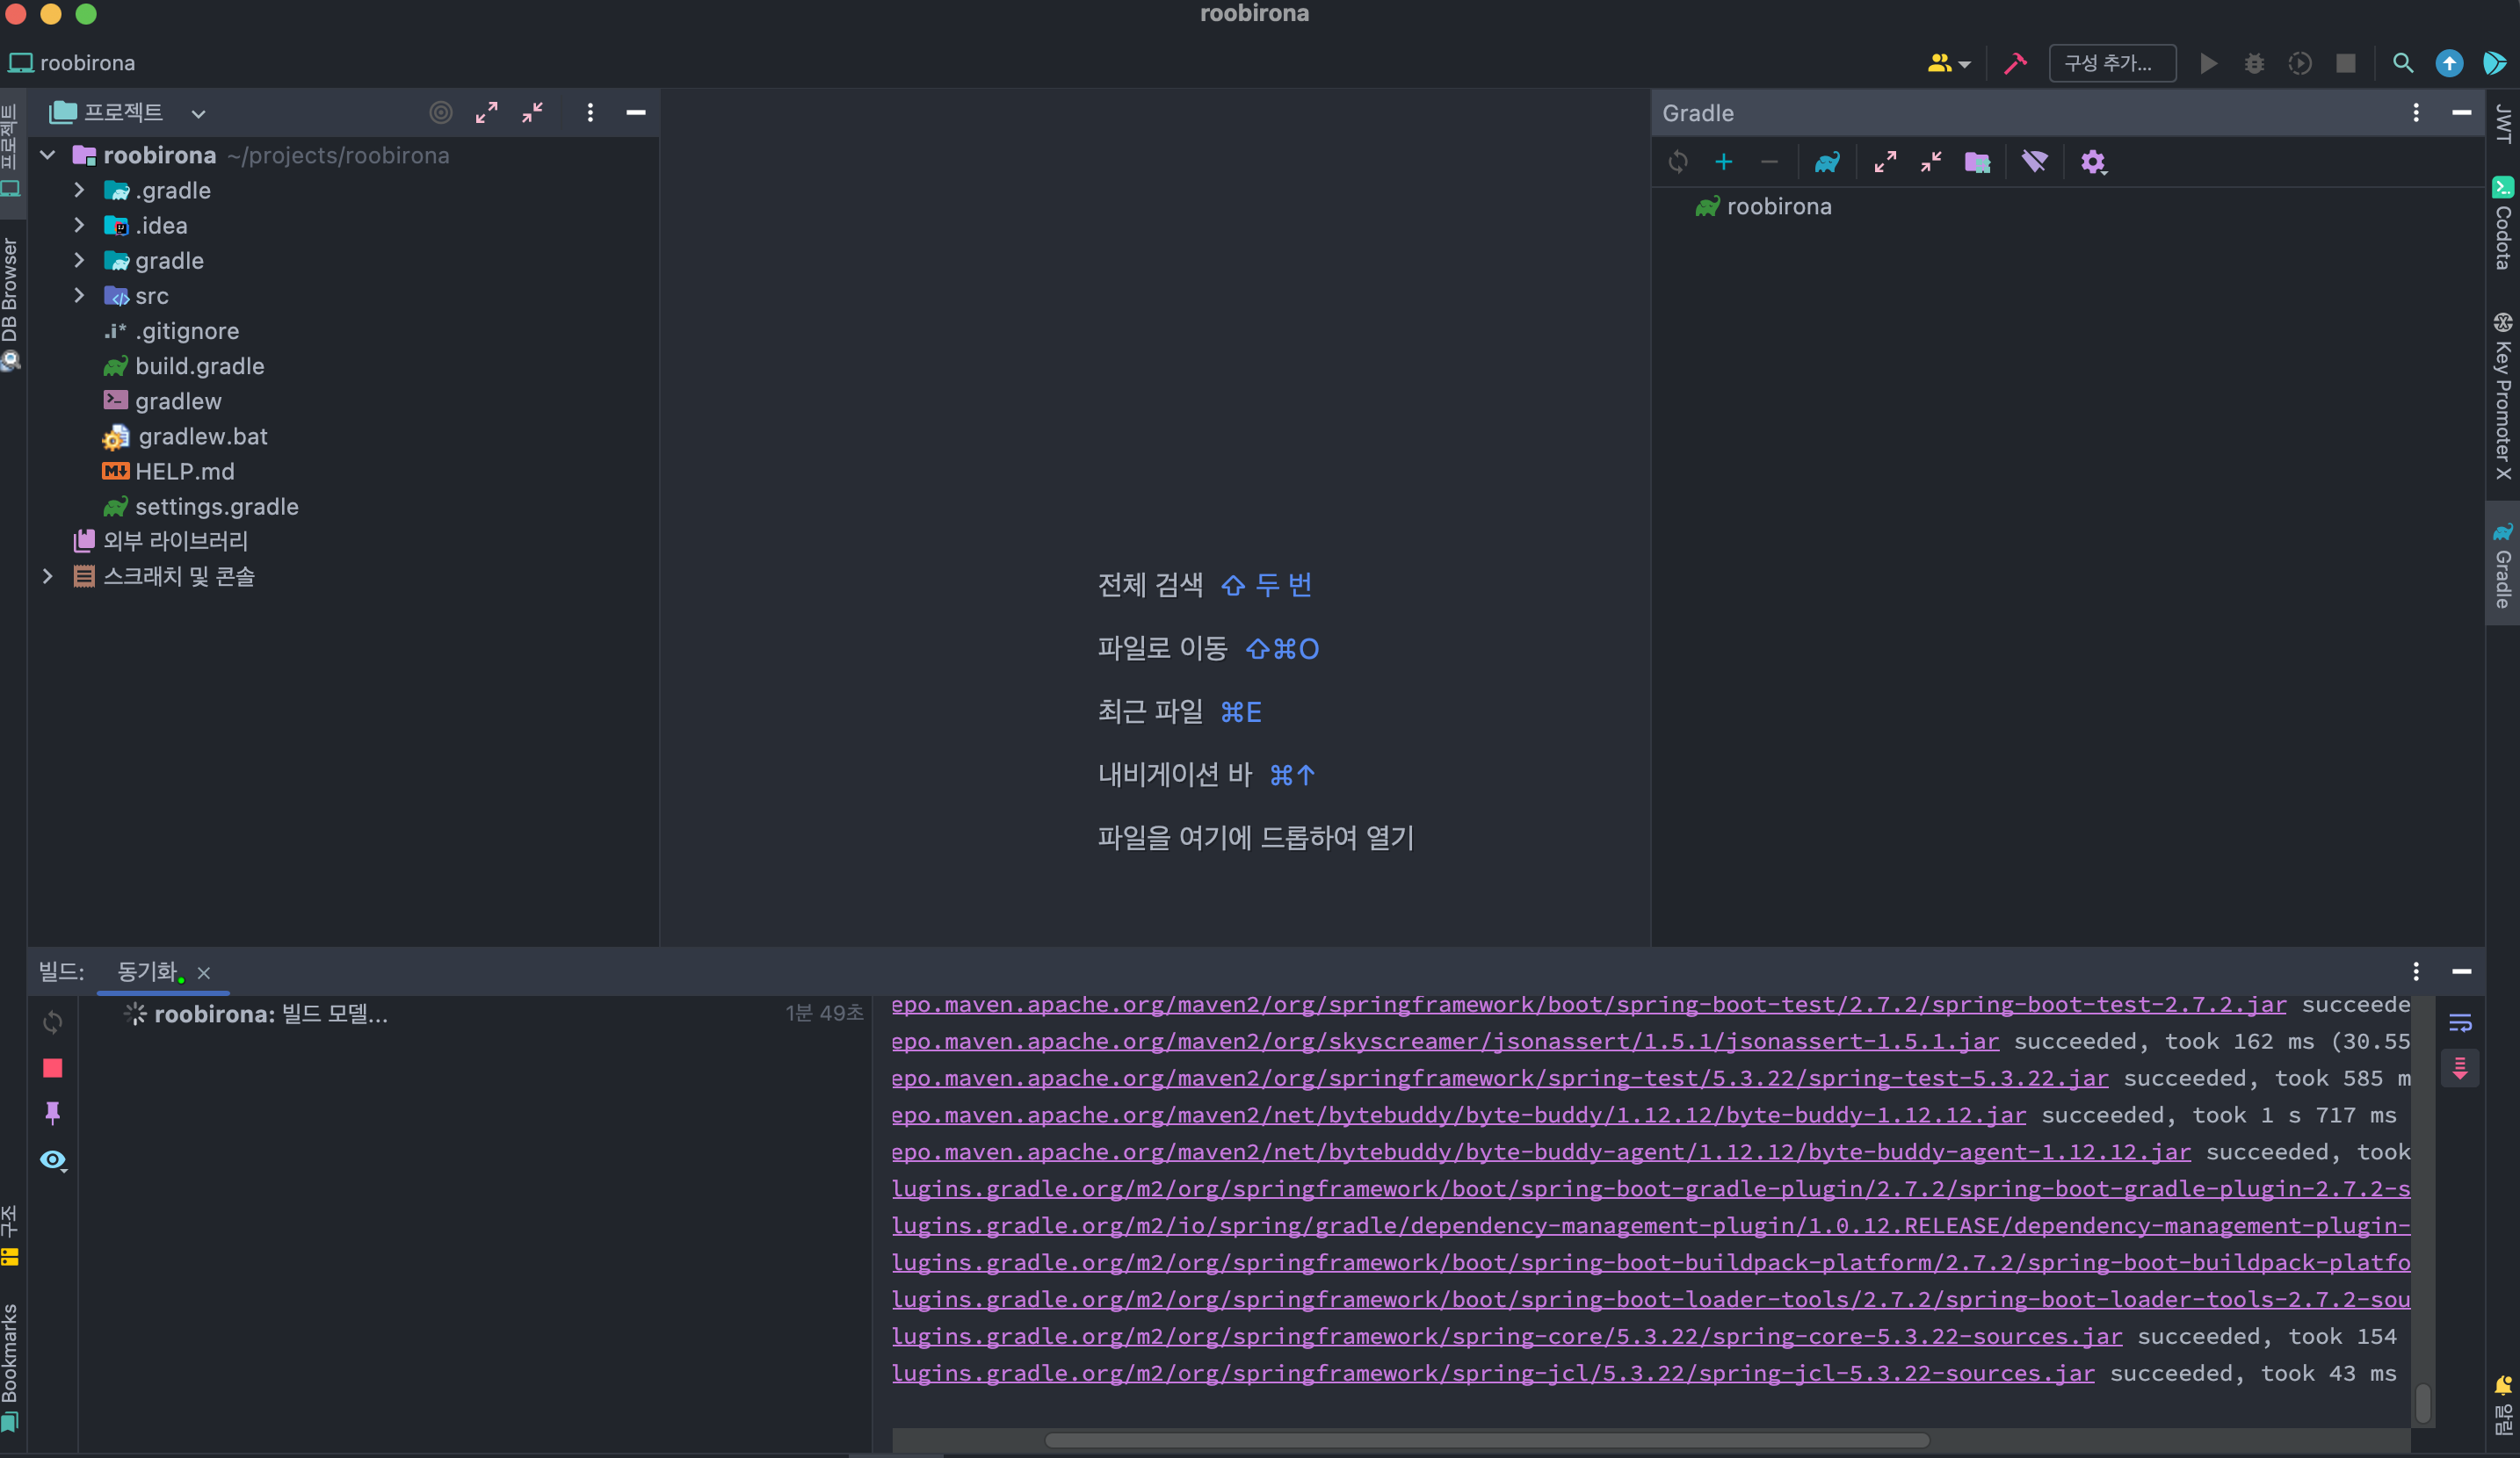Viewport: 2520px width, 1458px height.
Task: Toggle soft-wrap in build output
Action: pyautogui.click(x=2460, y=1022)
